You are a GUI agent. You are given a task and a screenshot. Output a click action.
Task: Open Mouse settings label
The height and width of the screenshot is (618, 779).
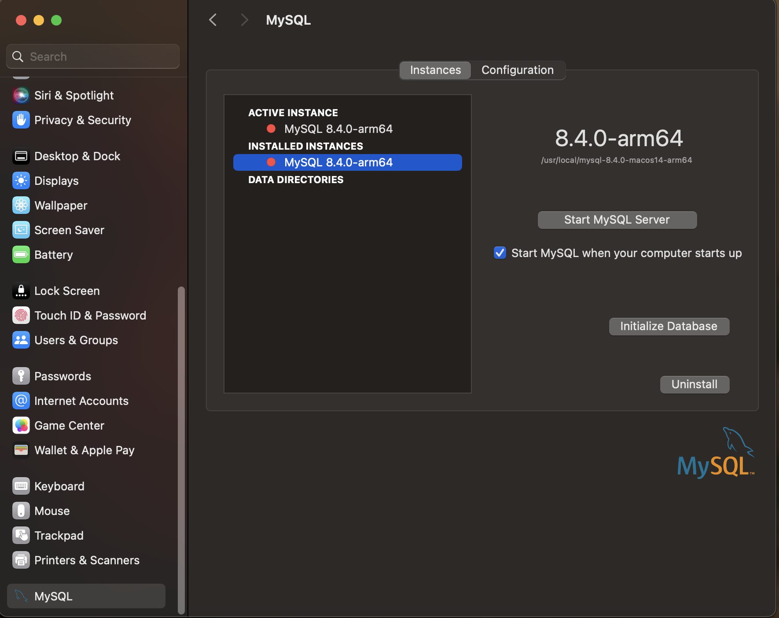click(52, 511)
